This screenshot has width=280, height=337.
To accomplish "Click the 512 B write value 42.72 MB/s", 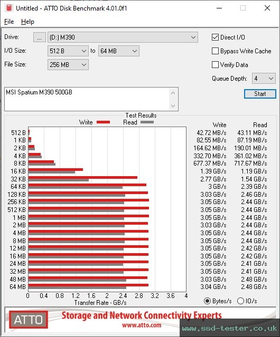I will point(211,133).
